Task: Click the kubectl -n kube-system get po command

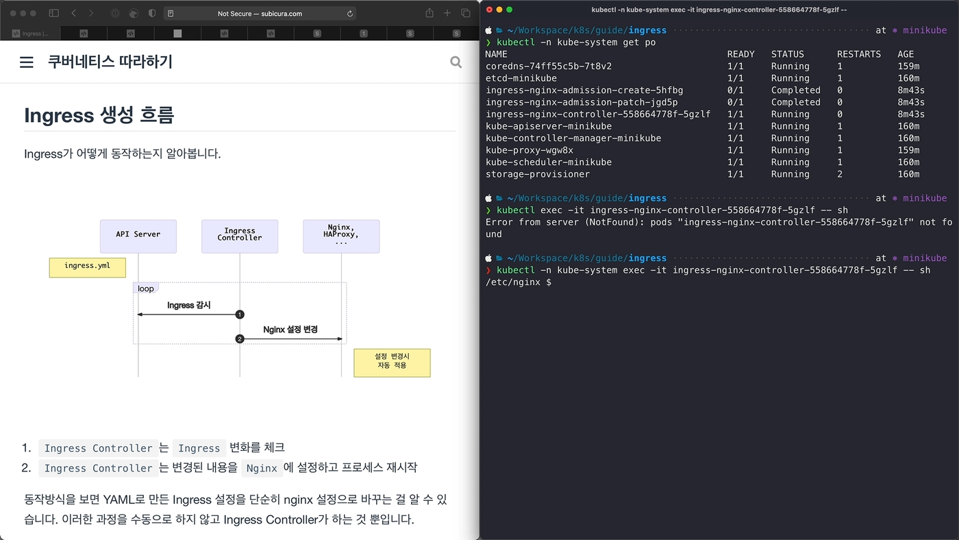Action: coord(576,42)
